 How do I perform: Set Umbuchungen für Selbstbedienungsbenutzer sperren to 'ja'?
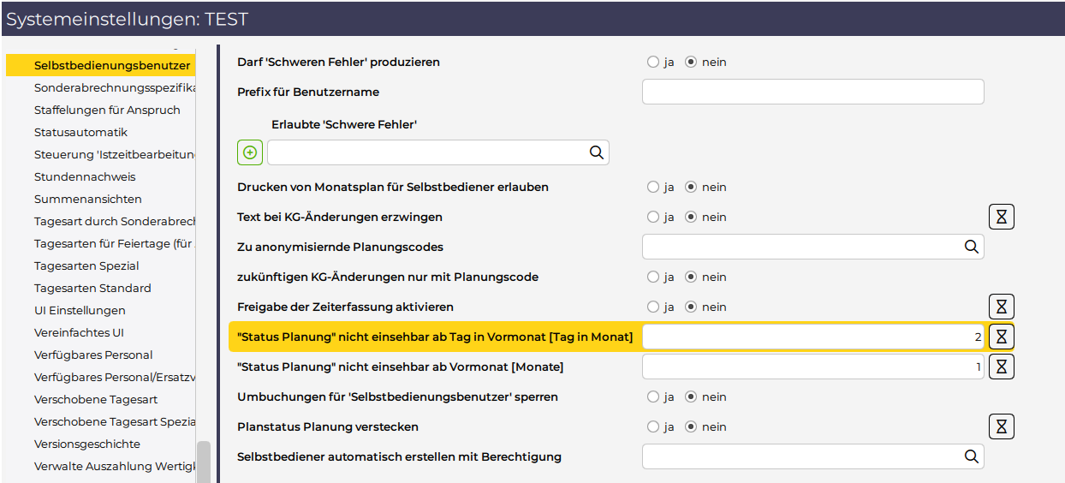tap(653, 397)
